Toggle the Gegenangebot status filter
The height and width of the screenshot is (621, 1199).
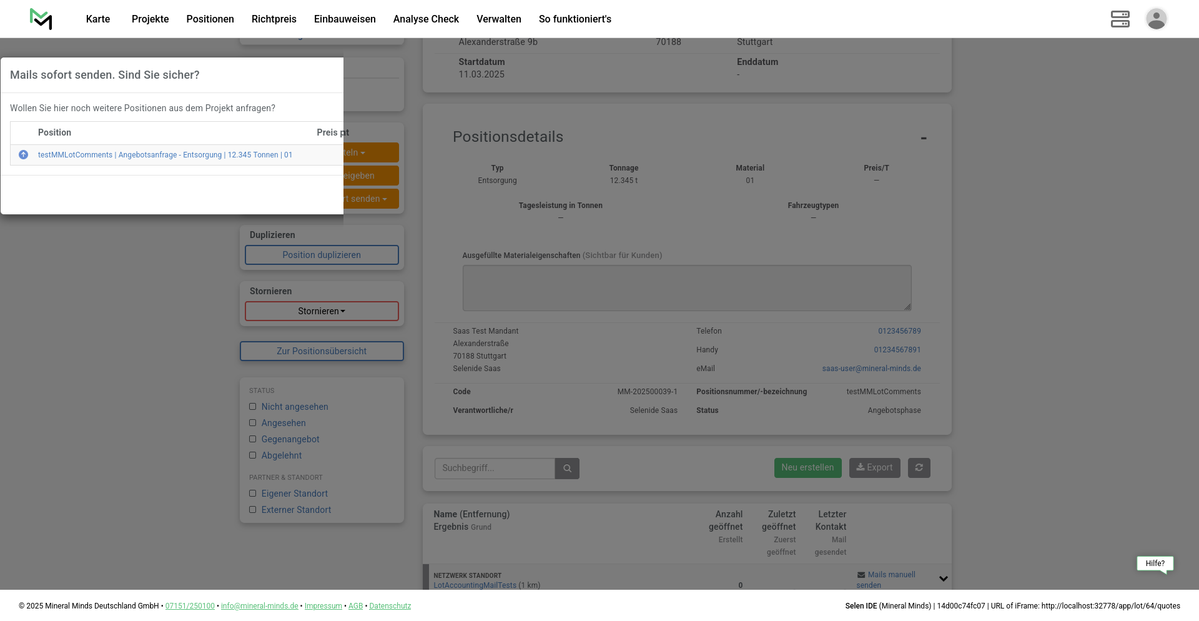click(x=253, y=439)
